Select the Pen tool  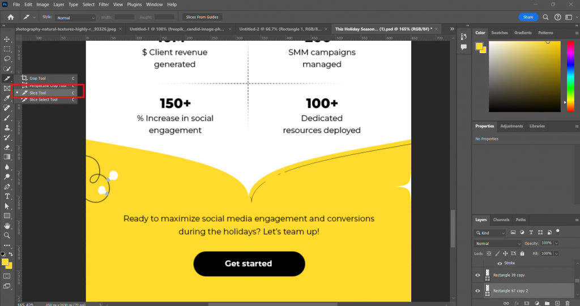pos(7,187)
